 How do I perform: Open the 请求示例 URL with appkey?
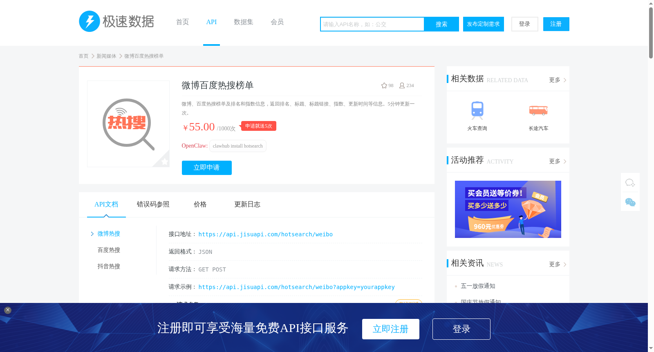tap(297, 287)
